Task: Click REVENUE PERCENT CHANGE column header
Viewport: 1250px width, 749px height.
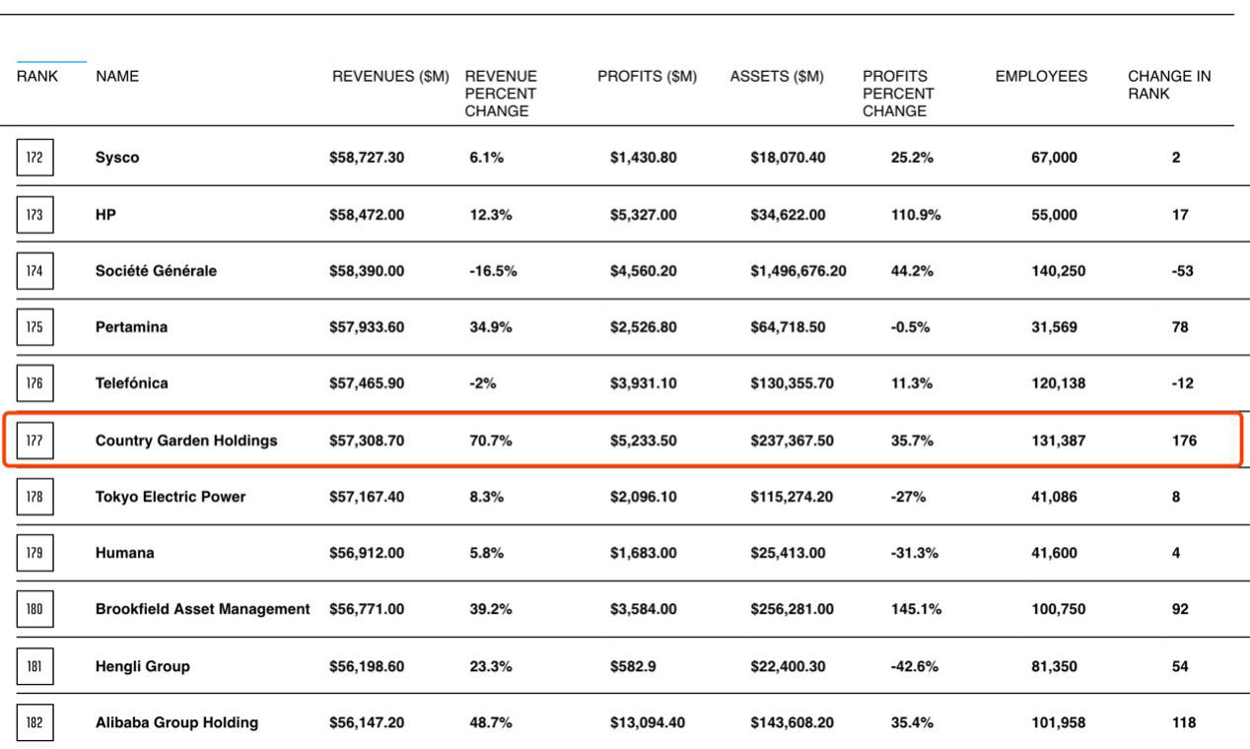Action: tap(501, 94)
